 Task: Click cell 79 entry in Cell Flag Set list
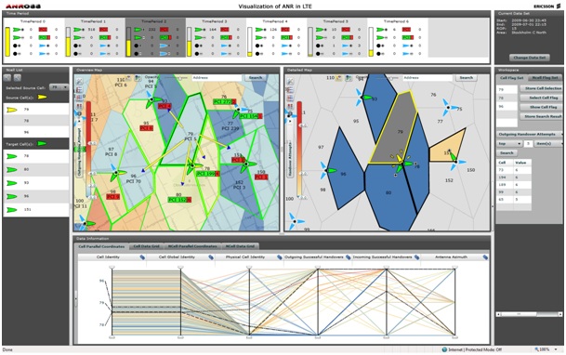(507, 89)
